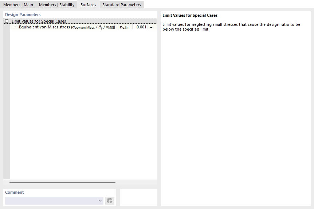
Task: Switch to the Members | Main tab
Action: click(18, 5)
